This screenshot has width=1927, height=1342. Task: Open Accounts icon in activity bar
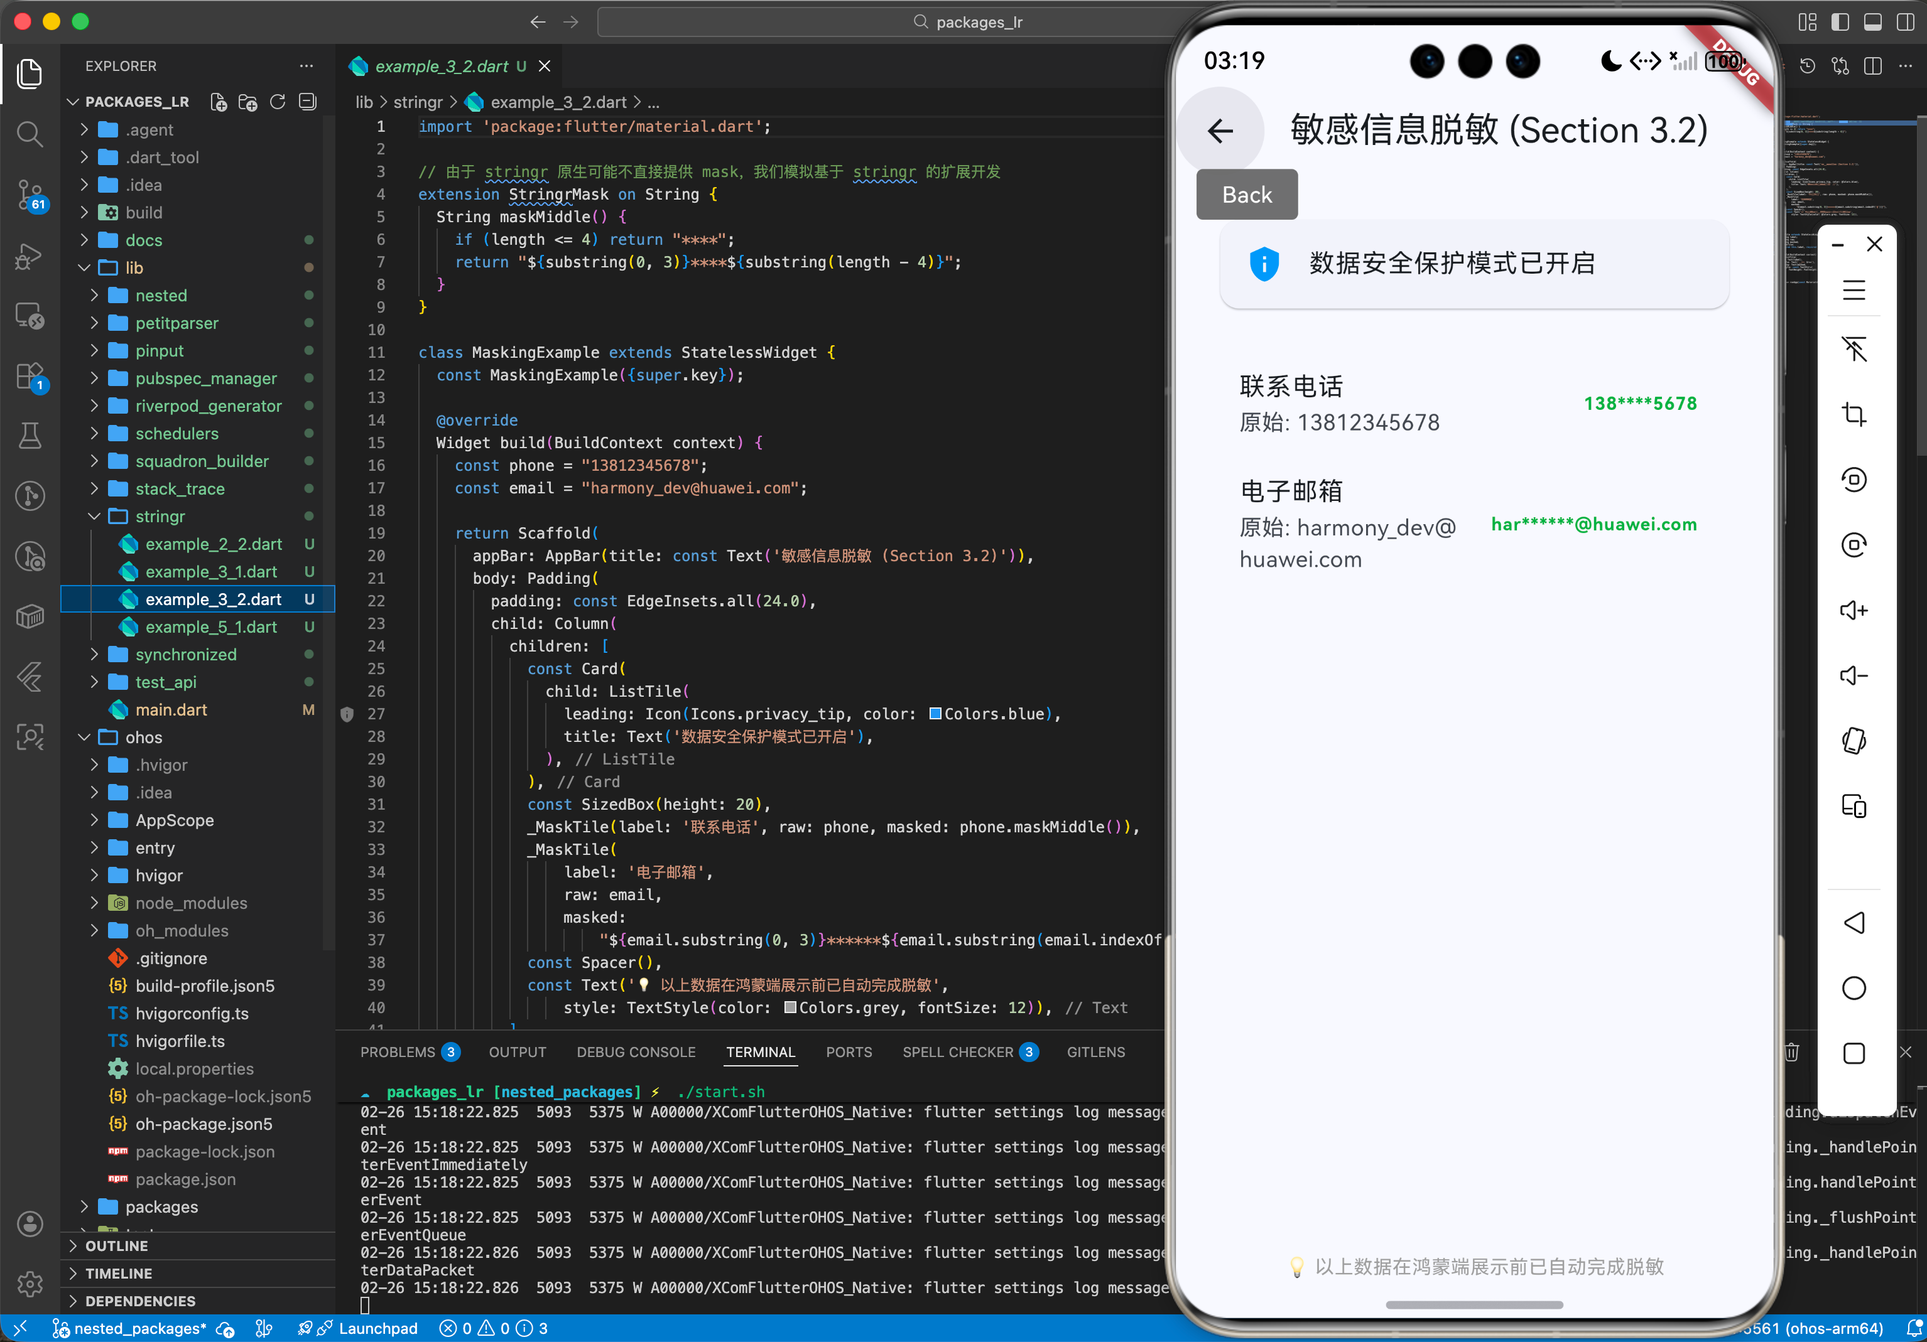click(x=30, y=1224)
